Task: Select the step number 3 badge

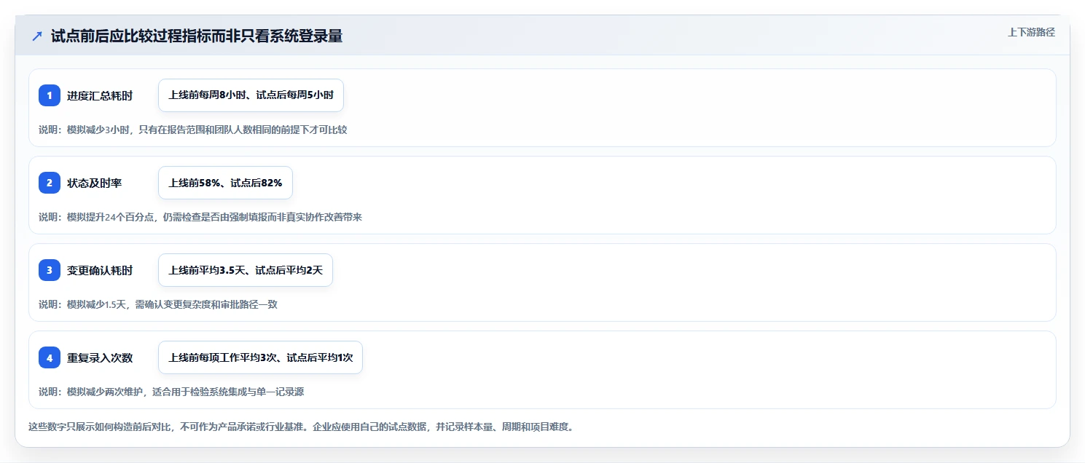Action: tap(50, 270)
